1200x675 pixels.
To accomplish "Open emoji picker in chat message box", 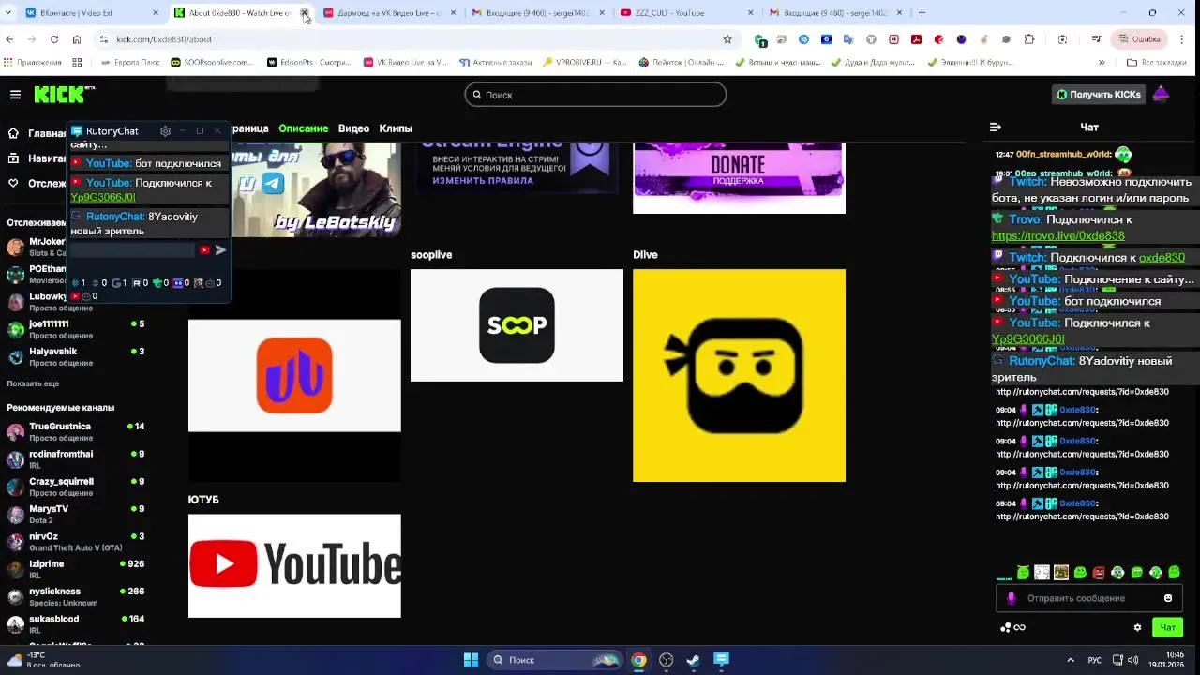I will [x=1167, y=598].
